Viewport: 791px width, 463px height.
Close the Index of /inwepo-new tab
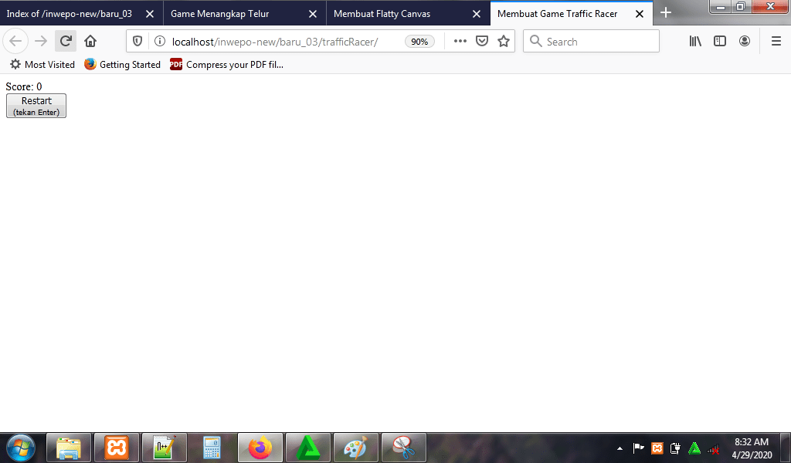click(x=150, y=14)
